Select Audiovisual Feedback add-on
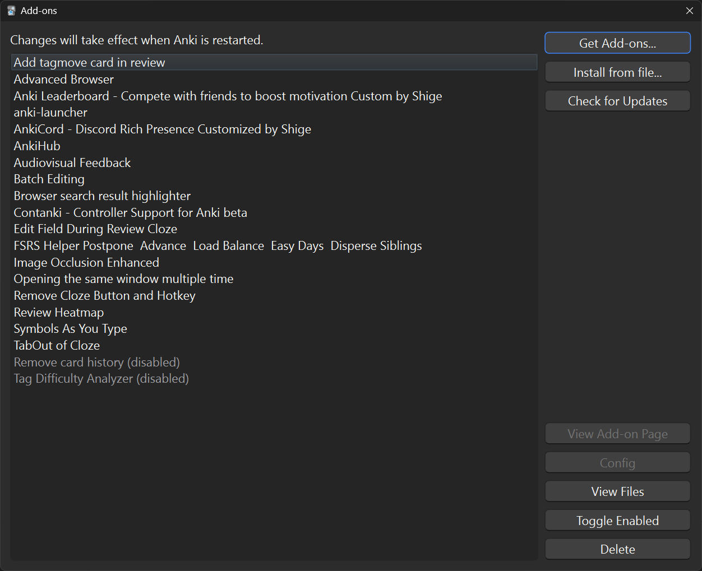702x571 pixels. tap(274, 163)
